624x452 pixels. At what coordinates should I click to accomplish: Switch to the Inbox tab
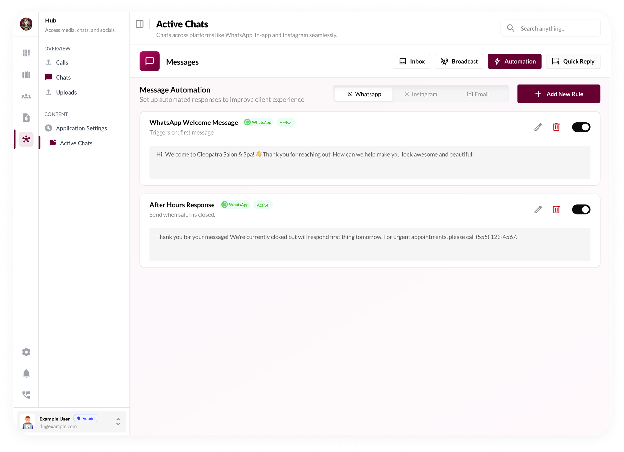(x=412, y=61)
